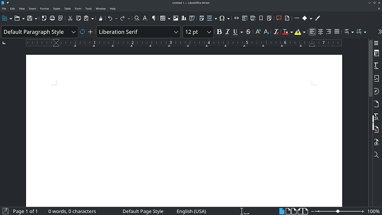Expand the Paste options arrow
The width and height of the screenshot is (382, 215).
pos(92,18)
